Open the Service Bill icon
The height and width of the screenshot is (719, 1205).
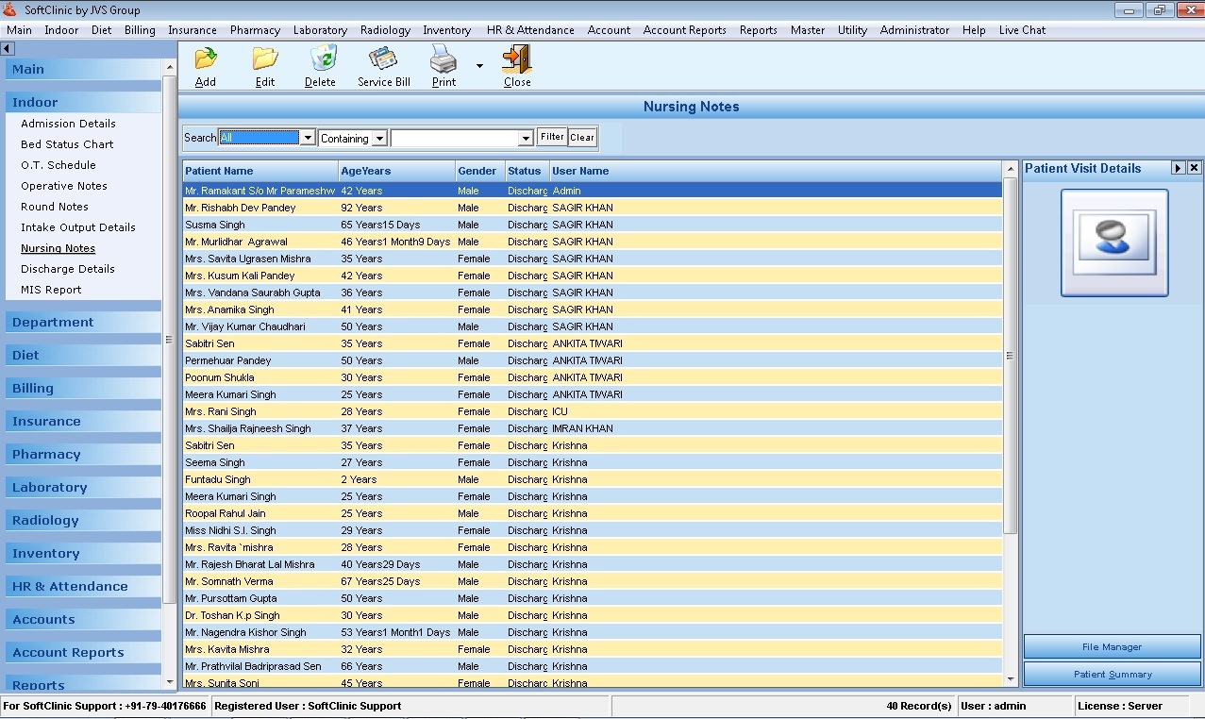click(x=383, y=59)
